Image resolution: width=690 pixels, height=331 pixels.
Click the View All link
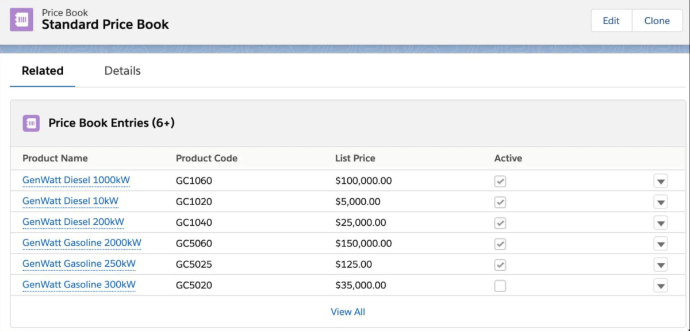point(348,311)
